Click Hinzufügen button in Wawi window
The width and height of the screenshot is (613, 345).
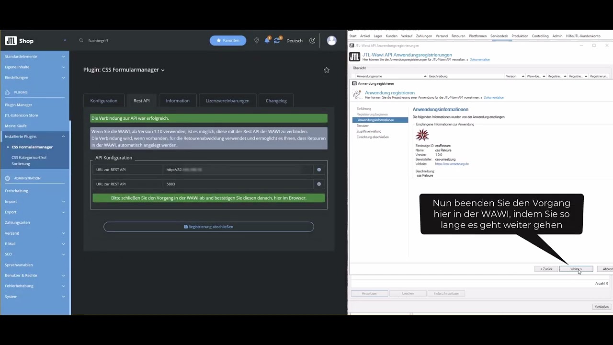click(x=369, y=293)
